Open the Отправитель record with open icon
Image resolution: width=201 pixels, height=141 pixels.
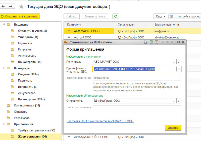pos(179,101)
